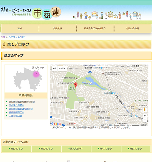This screenshot has width=152, height=162.
Task: Open the 商店会各ブロック紹介 menu
Action: (x=95, y=28)
